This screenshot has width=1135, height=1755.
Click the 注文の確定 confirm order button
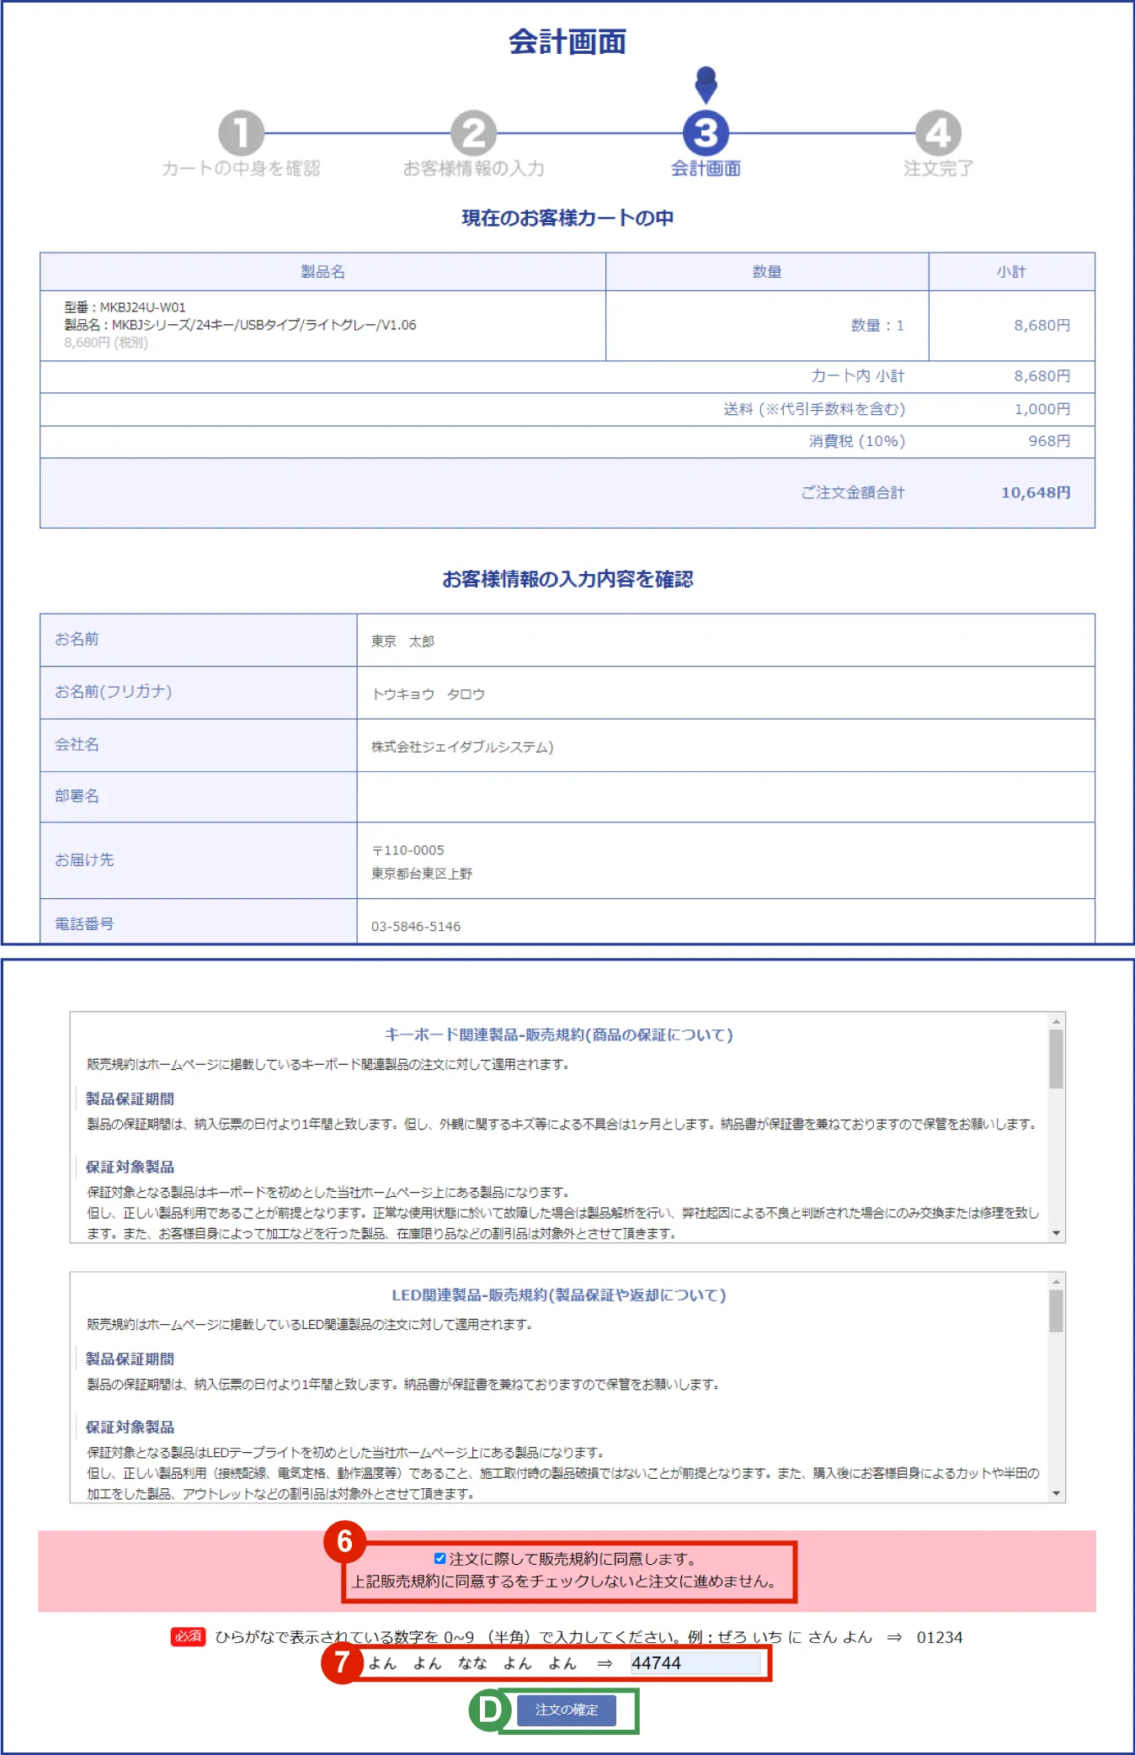tap(566, 1710)
